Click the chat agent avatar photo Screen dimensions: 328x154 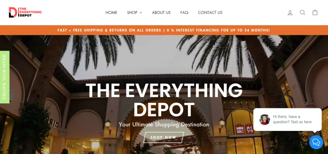(265, 119)
